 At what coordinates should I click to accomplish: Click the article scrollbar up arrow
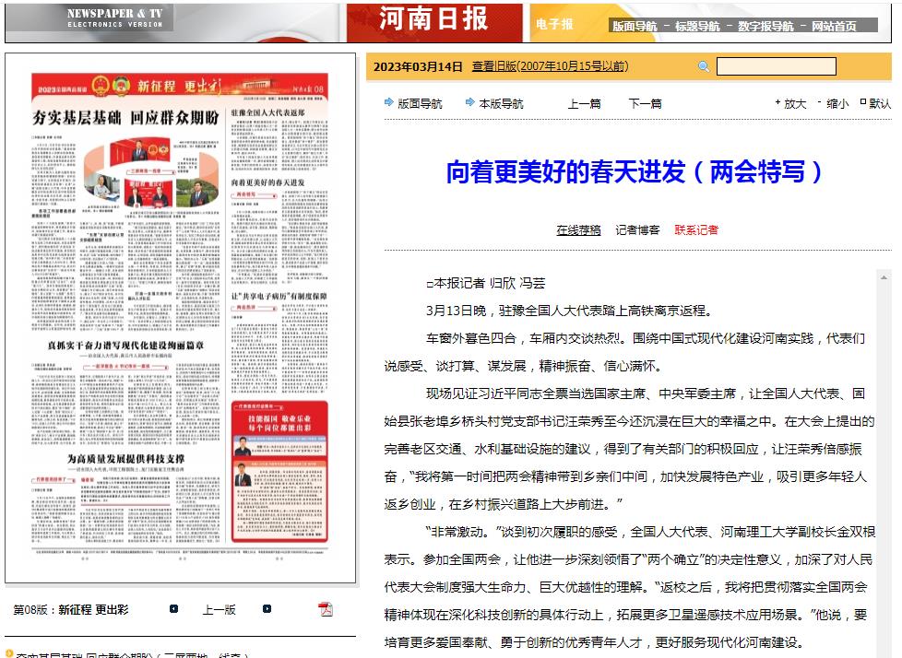pyautogui.click(x=884, y=277)
